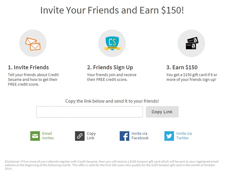Click the Twitter bird icon
The height and width of the screenshot is (179, 252).
click(x=169, y=136)
